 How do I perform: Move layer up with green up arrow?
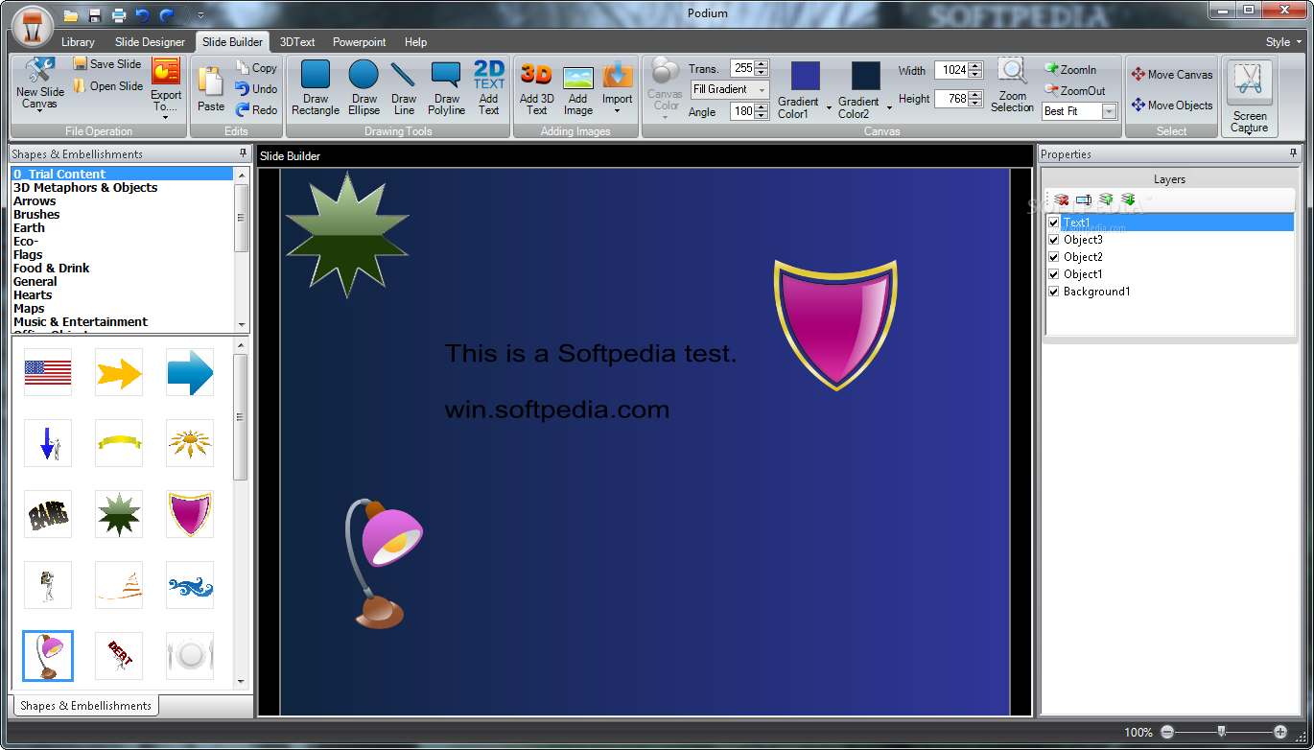coord(1106,199)
